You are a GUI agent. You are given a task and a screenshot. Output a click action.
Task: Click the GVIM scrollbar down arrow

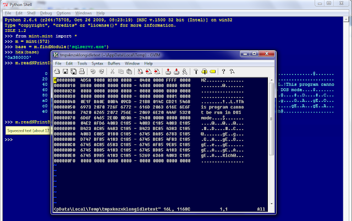(x=271, y=203)
